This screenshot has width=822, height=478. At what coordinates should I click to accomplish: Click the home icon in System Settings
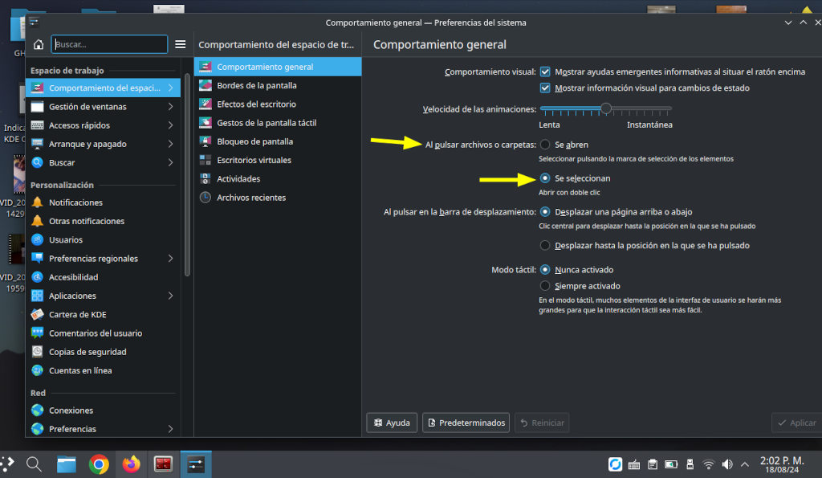pyautogui.click(x=39, y=45)
